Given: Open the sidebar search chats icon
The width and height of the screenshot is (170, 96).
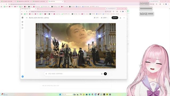Looking at the screenshot, I should click(x=22, y=25).
